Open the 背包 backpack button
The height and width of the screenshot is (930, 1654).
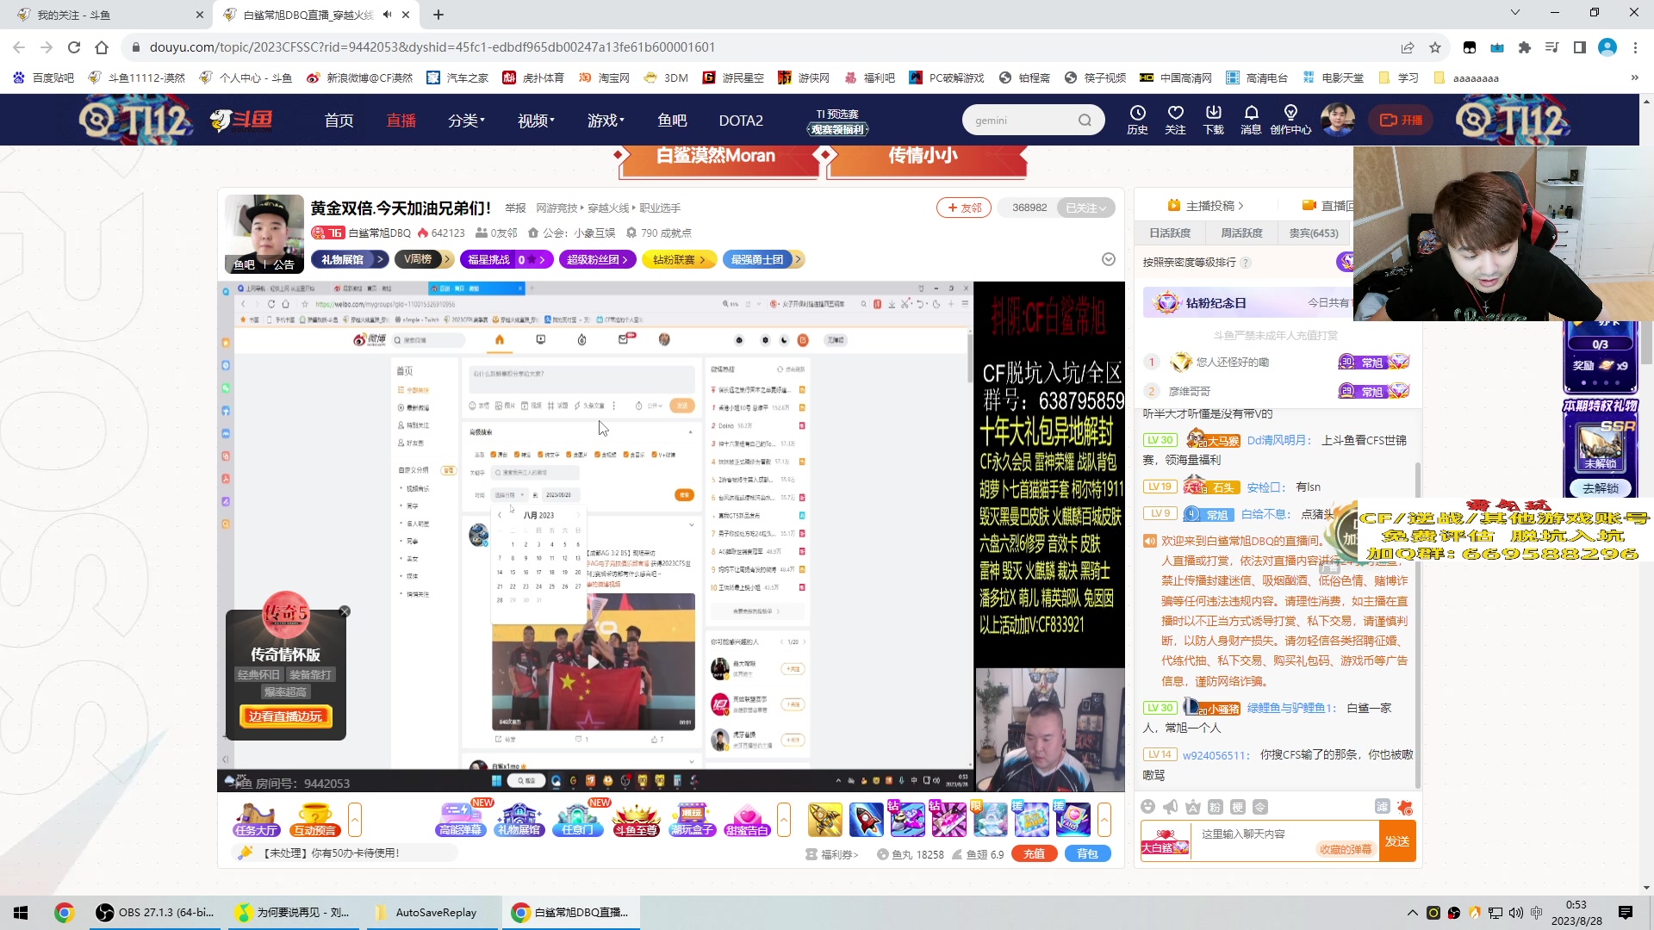point(1087,854)
